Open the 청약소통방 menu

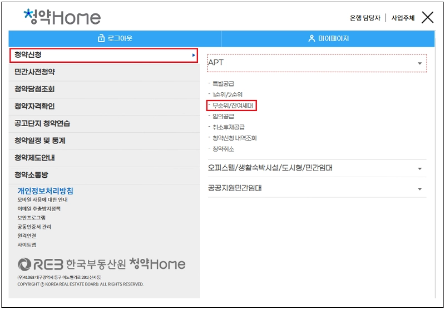click(104, 175)
